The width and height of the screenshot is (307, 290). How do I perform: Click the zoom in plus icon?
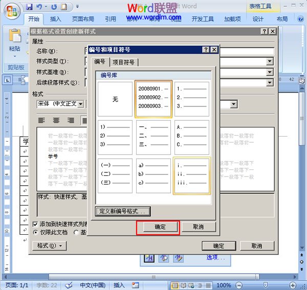(293, 285)
